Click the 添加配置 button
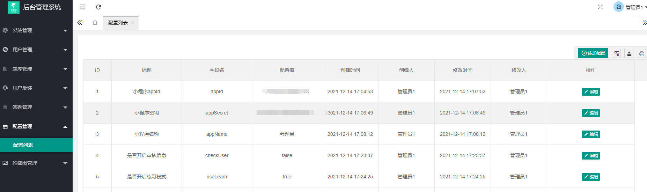 pyautogui.click(x=593, y=53)
